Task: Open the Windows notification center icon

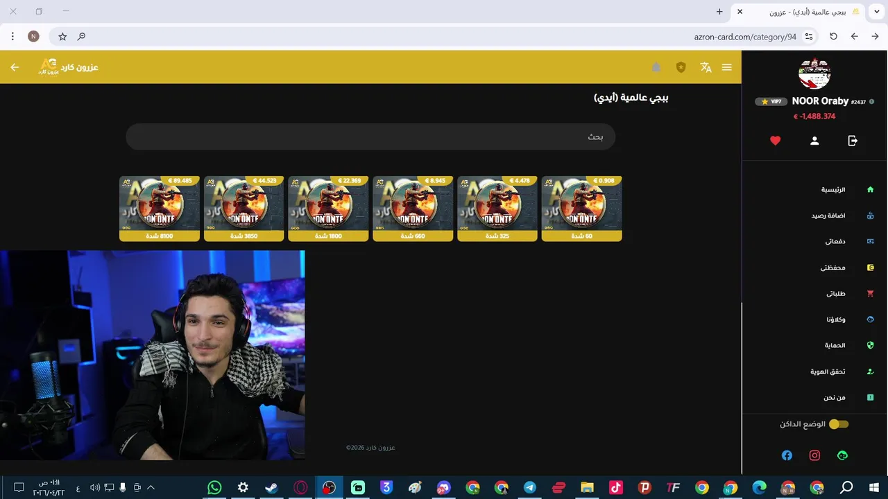Action: (x=19, y=488)
